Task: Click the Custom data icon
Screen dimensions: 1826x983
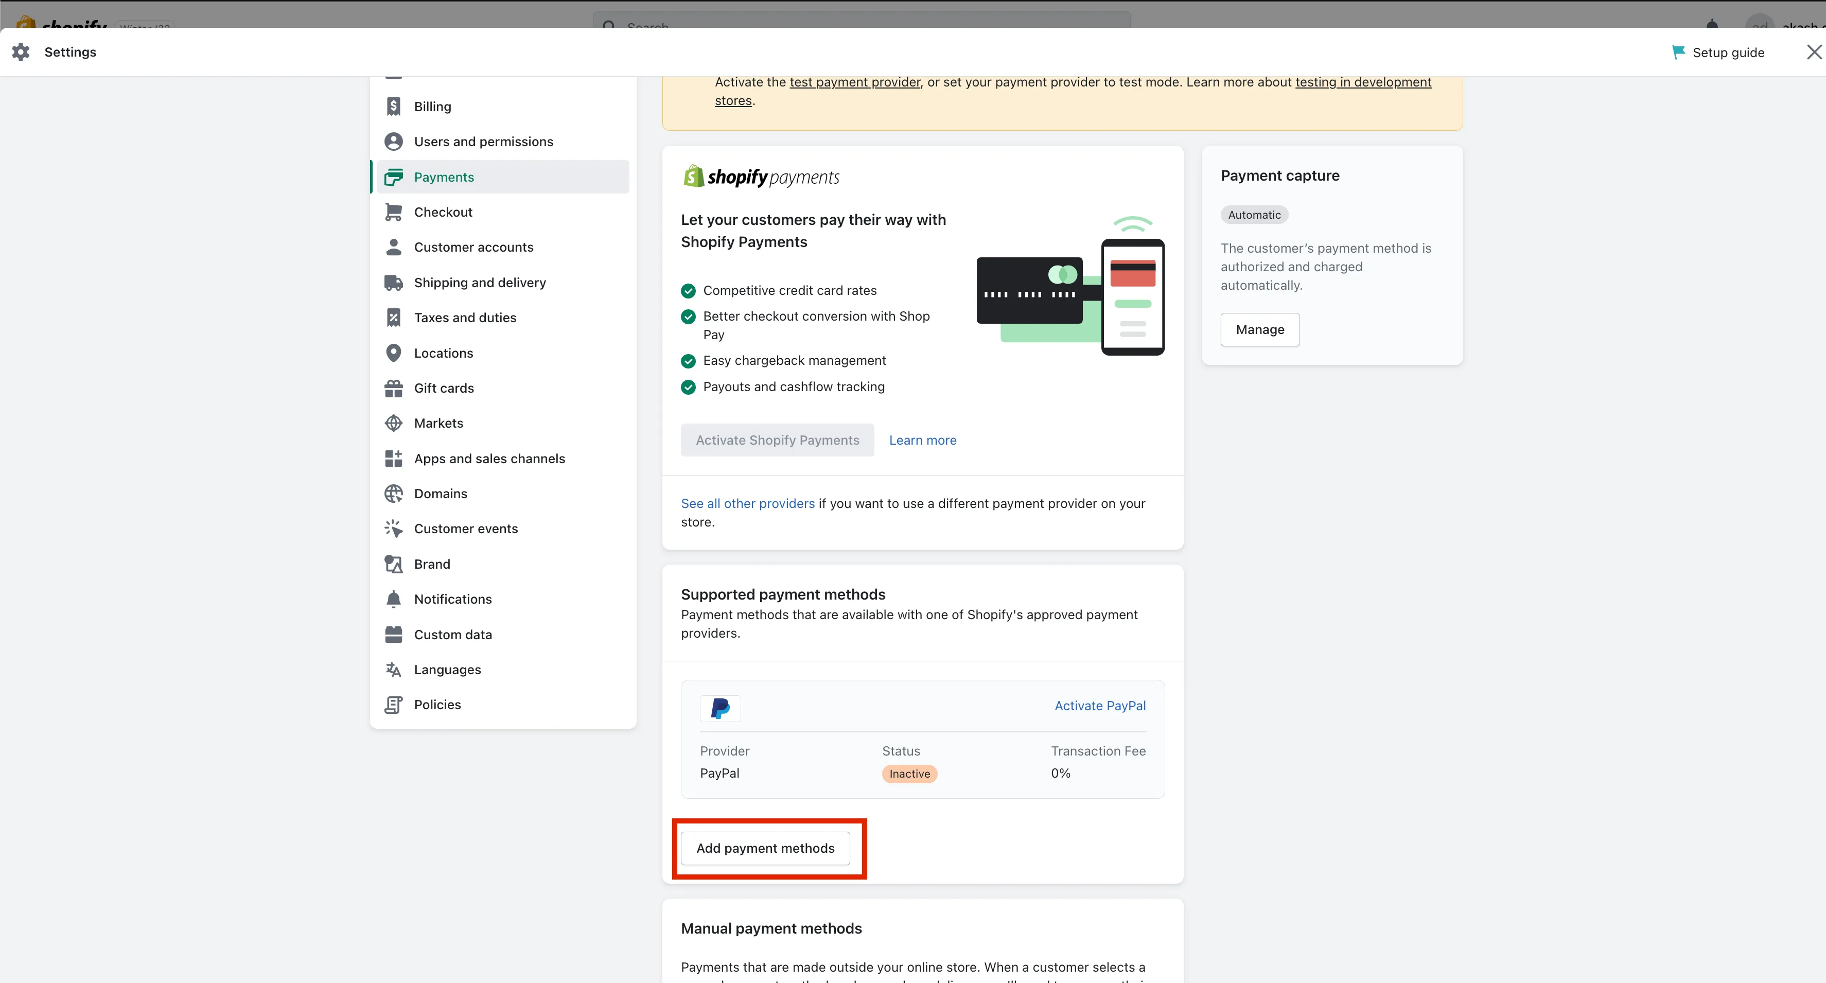Action: pos(393,634)
